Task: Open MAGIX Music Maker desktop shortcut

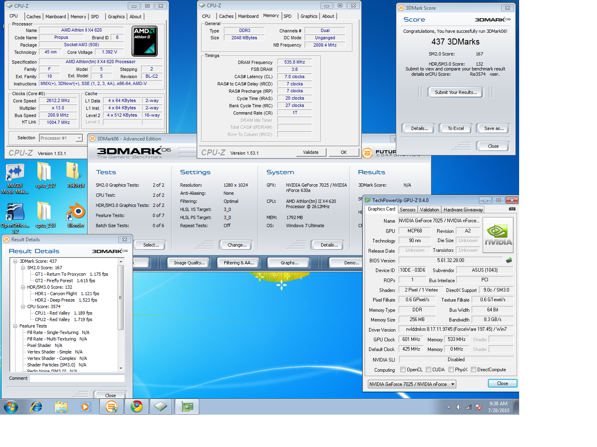Action: [x=15, y=178]
